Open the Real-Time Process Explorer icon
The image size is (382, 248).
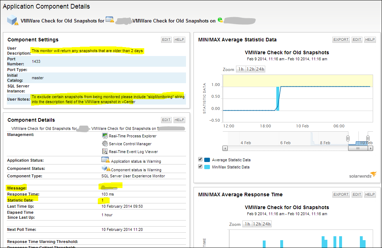click(105, 136)
